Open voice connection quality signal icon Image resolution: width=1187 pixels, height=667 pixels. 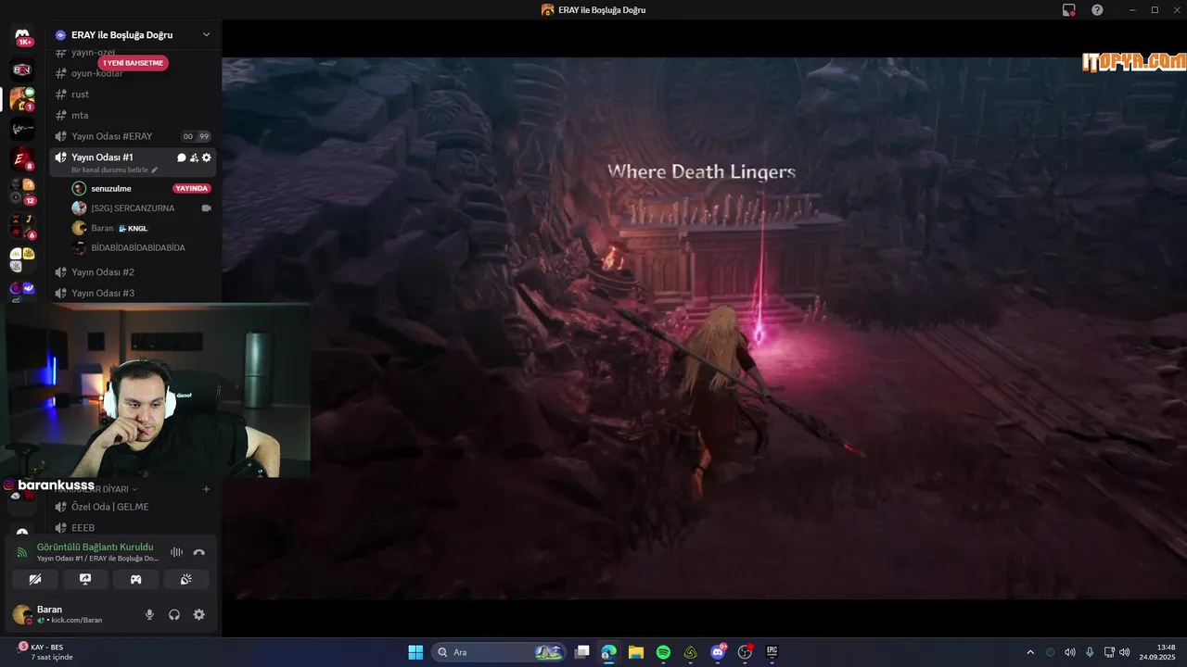click(22, 552)
